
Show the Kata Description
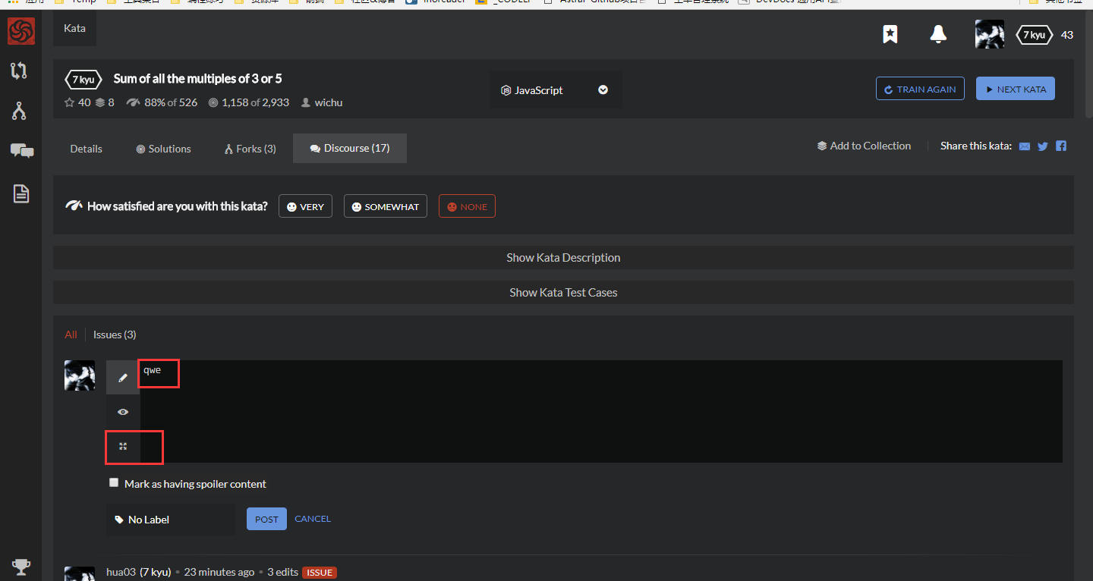[563, 257]
